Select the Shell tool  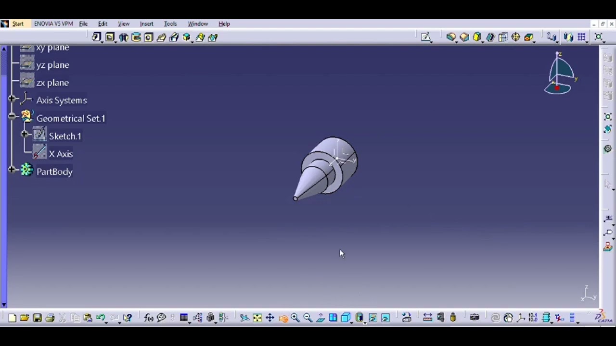pyautogui.click(x=490, y=37)
